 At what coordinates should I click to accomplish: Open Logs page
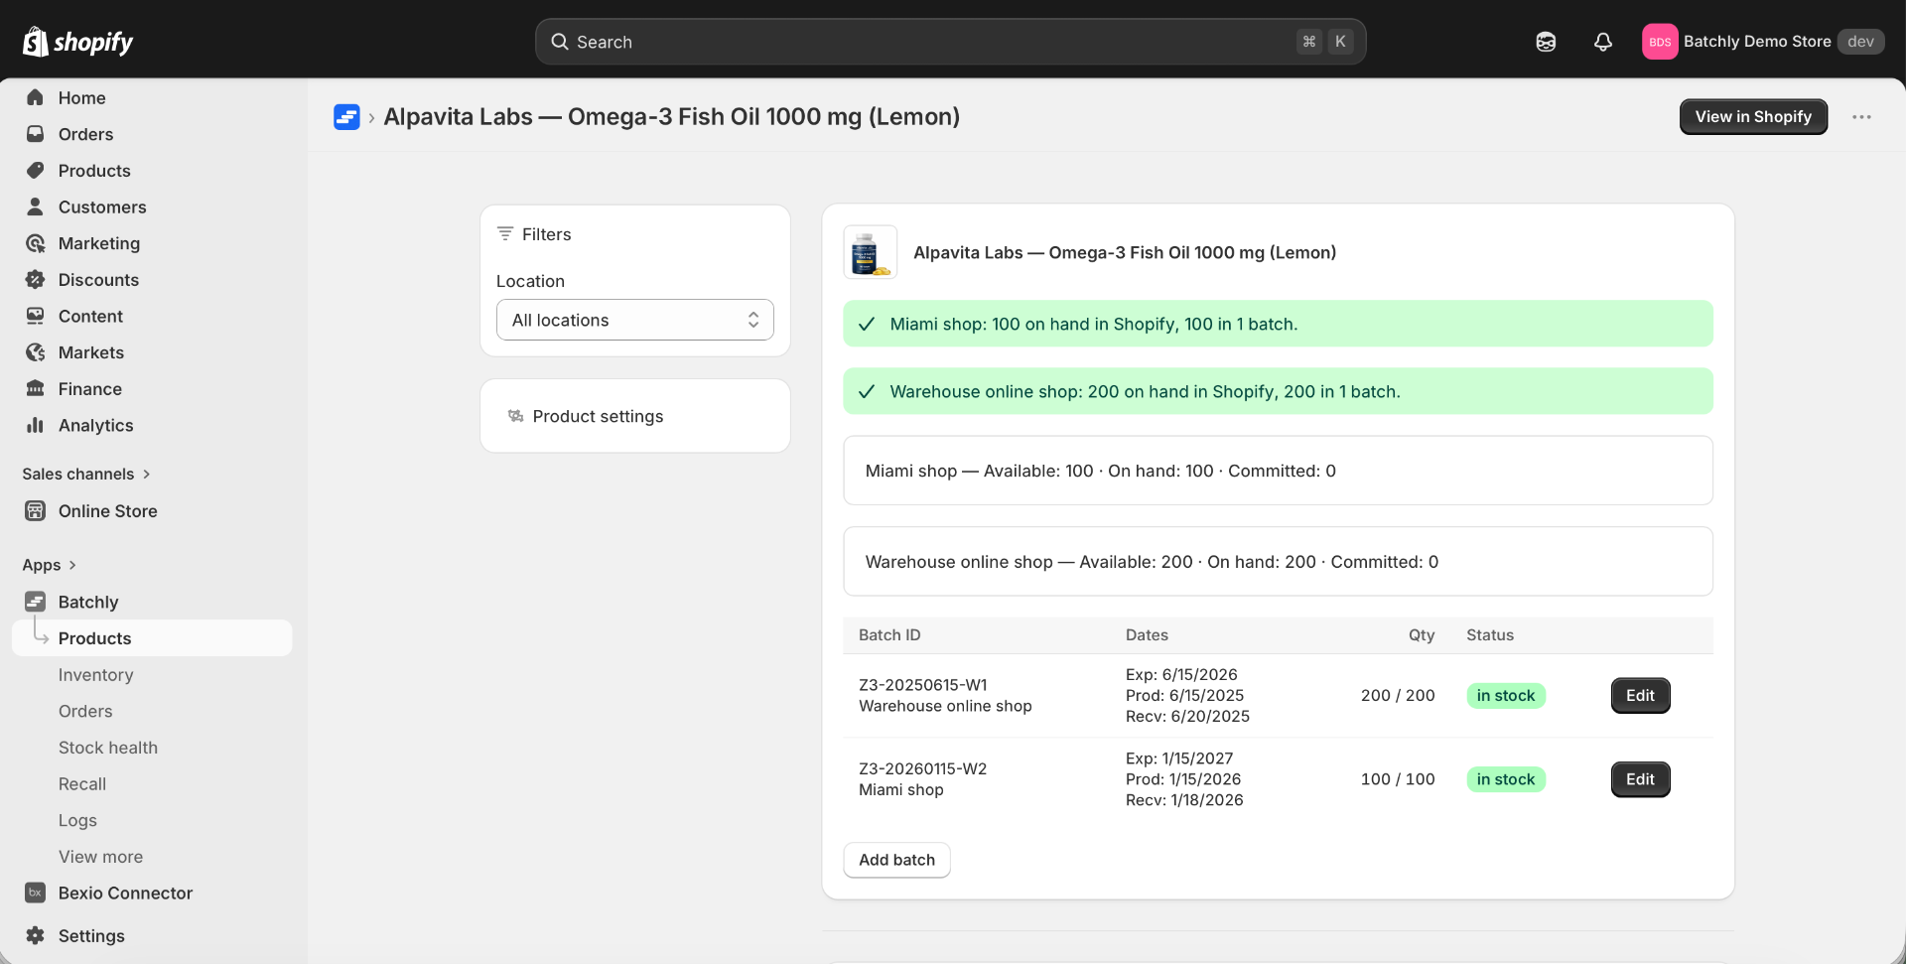pos(77,820)
